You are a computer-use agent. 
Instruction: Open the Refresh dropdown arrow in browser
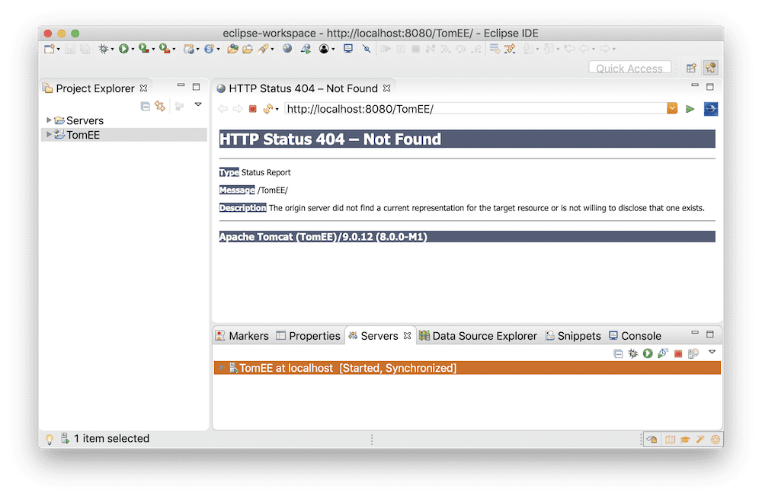[x=277, y=110]
